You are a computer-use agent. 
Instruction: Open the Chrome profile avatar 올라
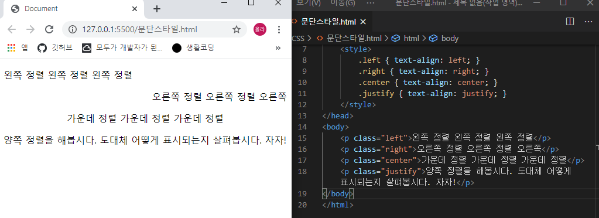point(260,29)
